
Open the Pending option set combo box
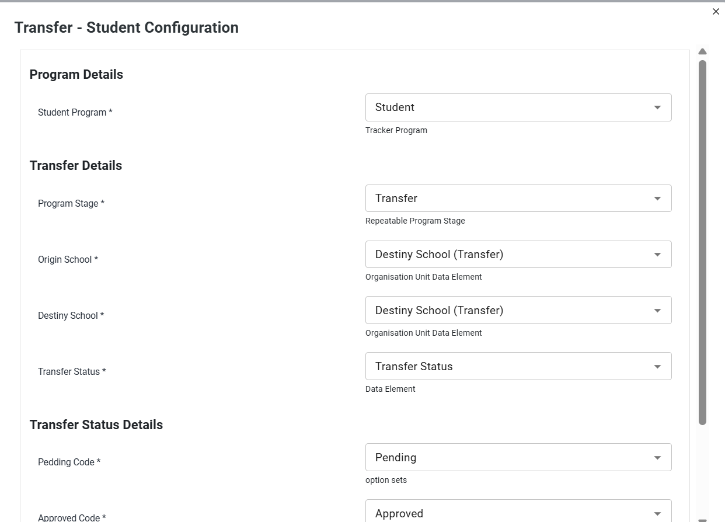pos(518,457)
